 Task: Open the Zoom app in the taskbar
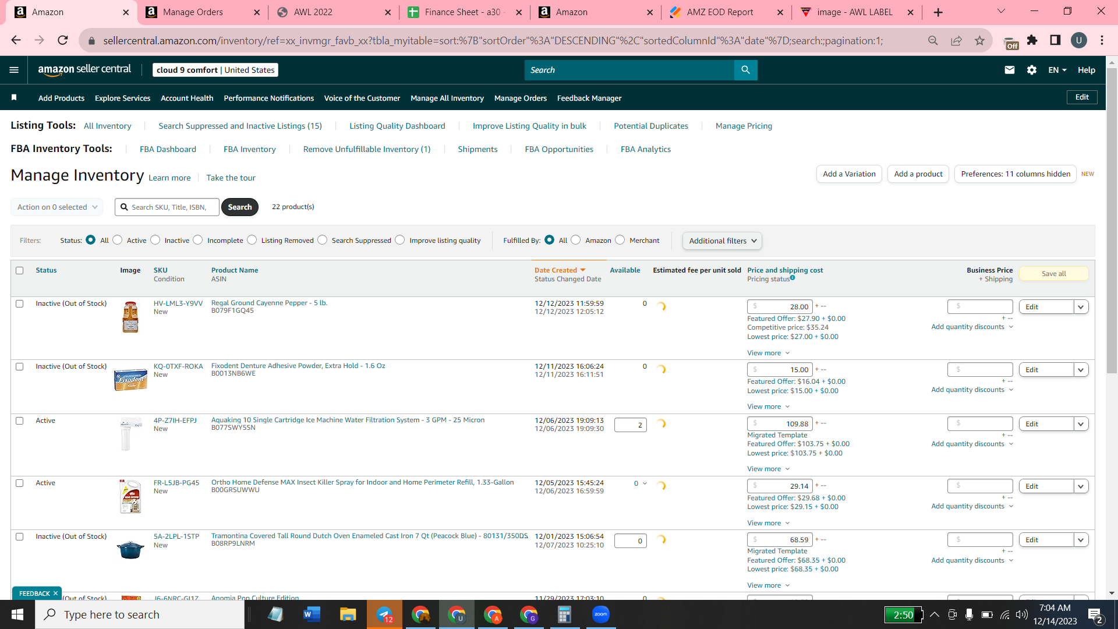(x=600, y=614)
